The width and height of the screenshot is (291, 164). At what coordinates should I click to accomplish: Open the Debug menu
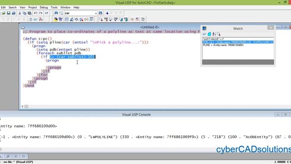44,7
